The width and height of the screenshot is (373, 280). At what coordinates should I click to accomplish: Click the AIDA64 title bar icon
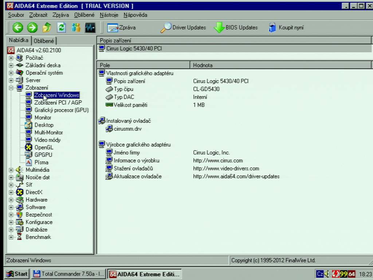[x=10, y=6]
